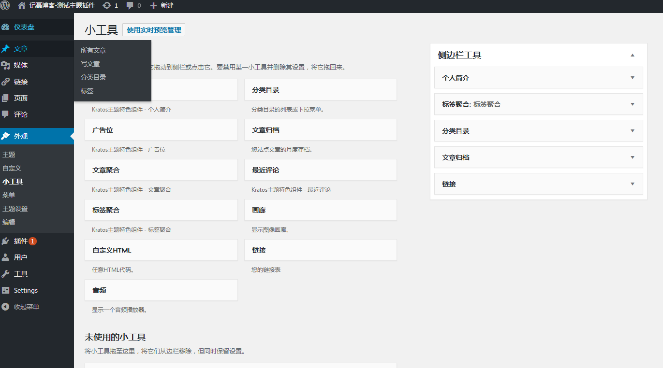Expand the 链接 widget in sidebar panel
The height and width of the screenshot is (368, 663).
pos(633,184)
